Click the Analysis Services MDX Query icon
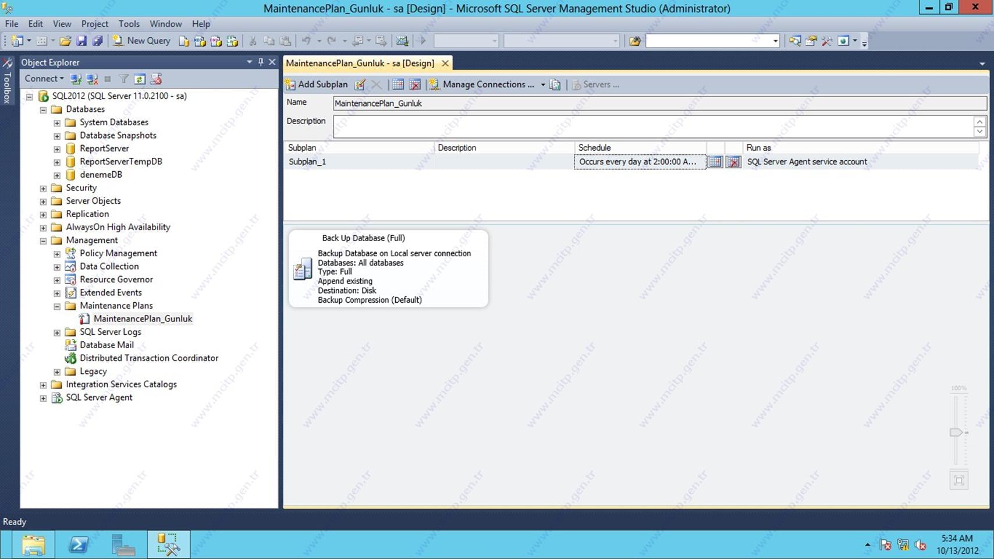 point(200,41)
